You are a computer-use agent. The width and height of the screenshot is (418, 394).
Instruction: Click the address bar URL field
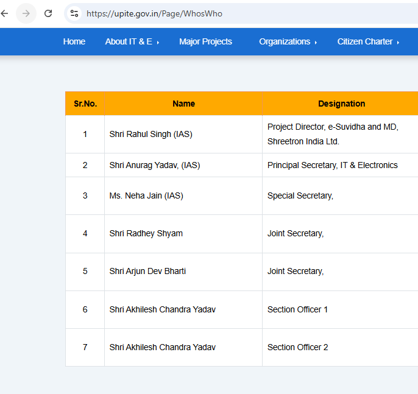(240, 13)
